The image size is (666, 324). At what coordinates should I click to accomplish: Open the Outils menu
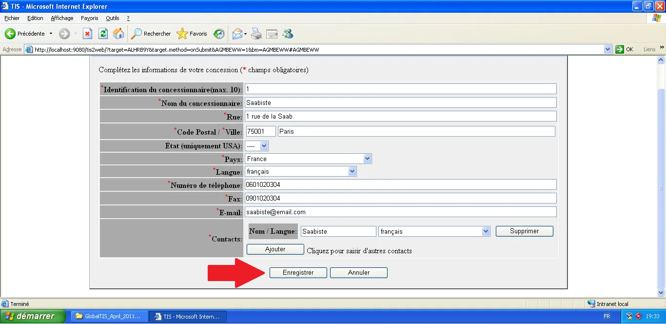pos(112,18)
